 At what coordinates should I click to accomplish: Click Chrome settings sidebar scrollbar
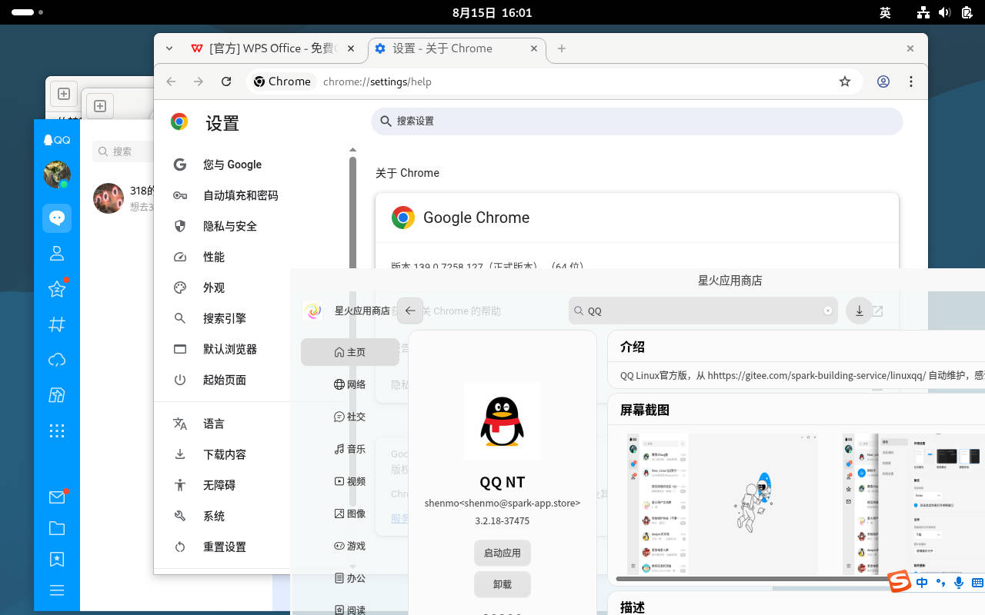tap(352, 211)
